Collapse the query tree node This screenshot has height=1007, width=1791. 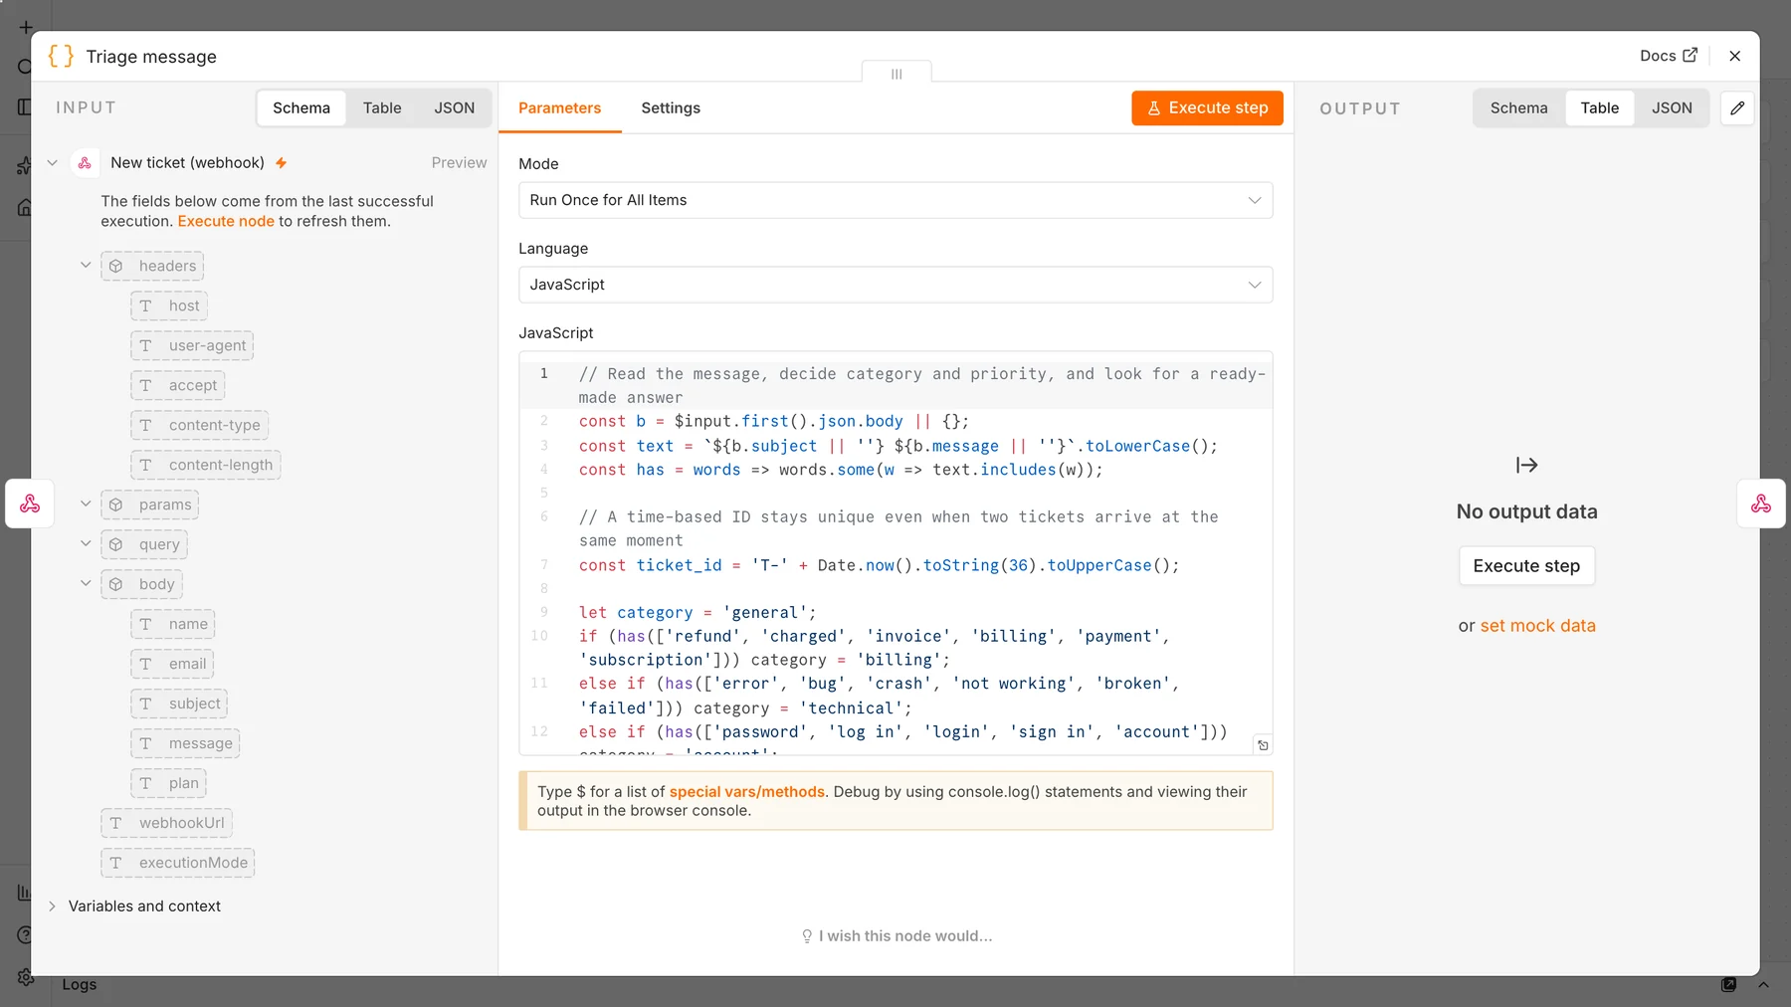point(86,543)
